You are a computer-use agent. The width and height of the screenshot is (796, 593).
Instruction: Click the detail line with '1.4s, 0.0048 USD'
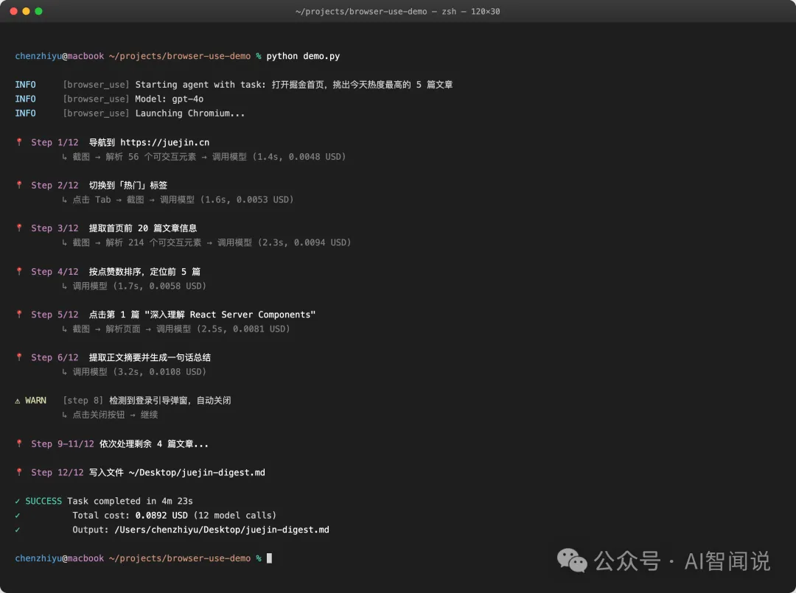[x=203, y=157]
